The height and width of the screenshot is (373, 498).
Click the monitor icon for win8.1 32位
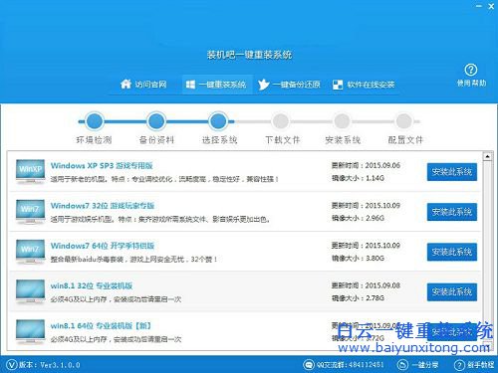click(30, 291)
